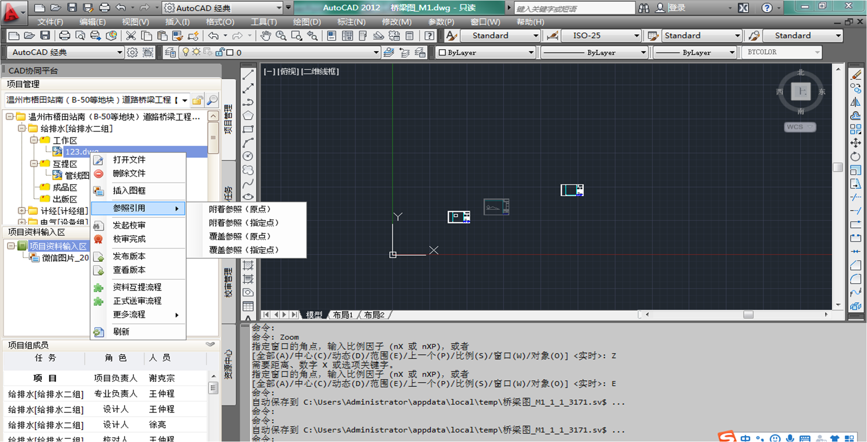Select the Polygon draw tool
The height and width of the screenshot is (442, 867).
[x=248, y=116]
